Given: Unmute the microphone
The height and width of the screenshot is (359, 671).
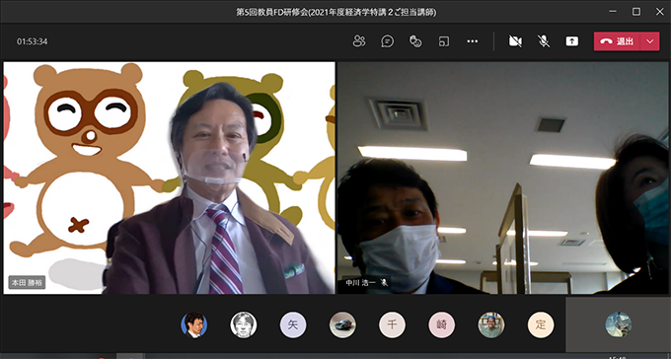Looking at the screenshot, I should (544, 41).
